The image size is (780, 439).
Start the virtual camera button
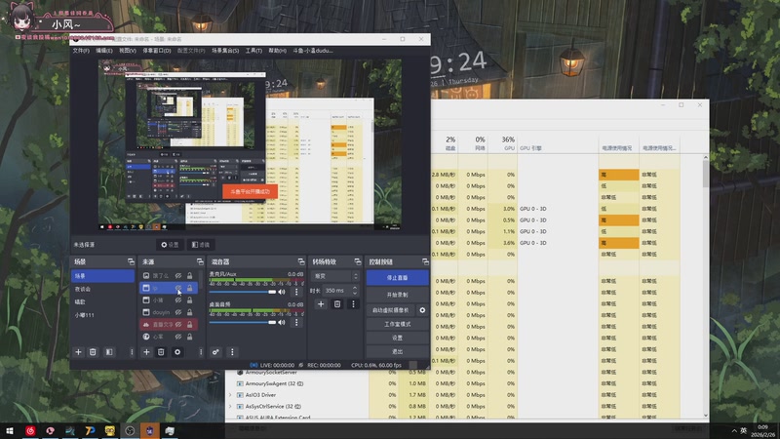click(x=391, y=310)
